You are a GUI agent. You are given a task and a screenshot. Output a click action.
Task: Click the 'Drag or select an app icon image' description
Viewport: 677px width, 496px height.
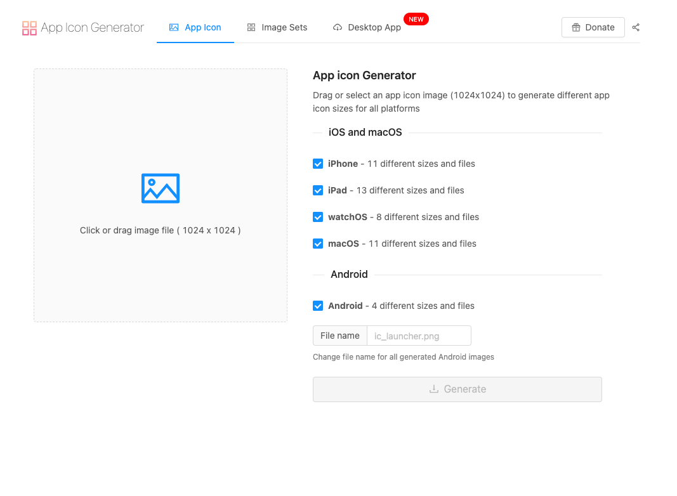click(461, 102)
